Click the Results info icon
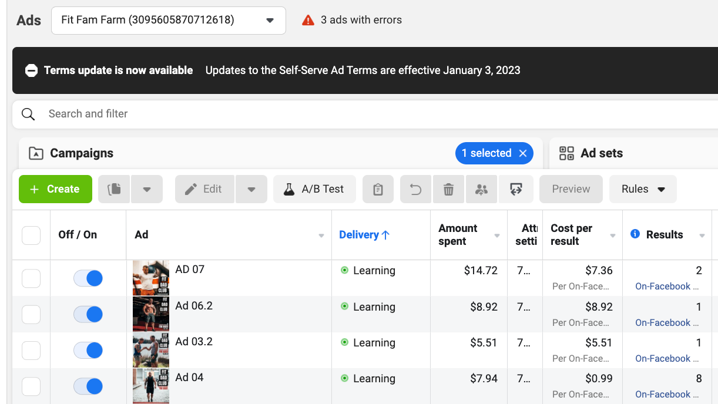Viewport: 718px width, 404px height. pos(635,234)
